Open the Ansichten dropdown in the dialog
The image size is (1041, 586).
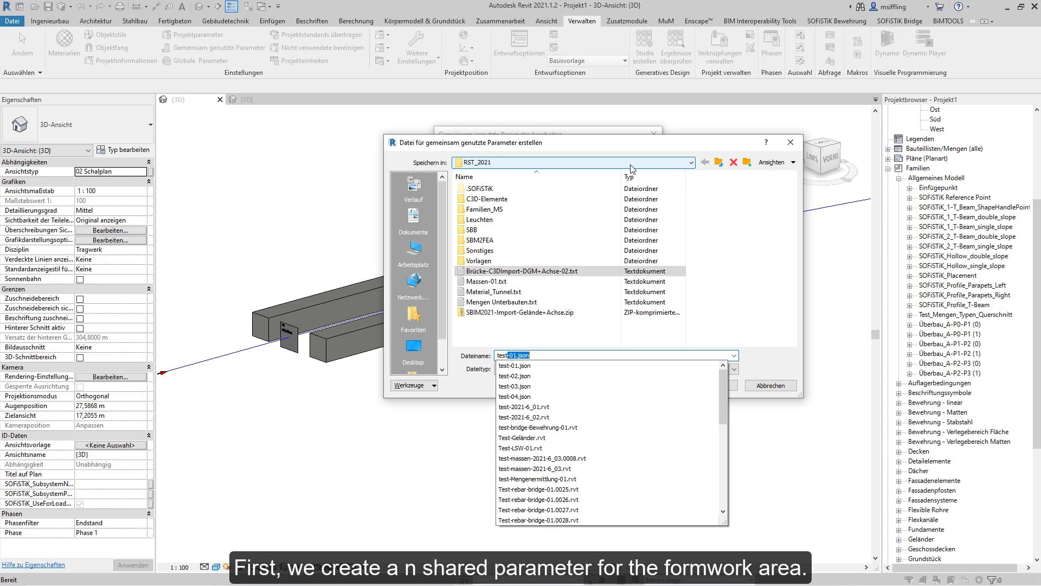[777, 162]
